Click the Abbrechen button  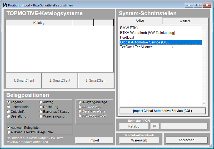pos(186,140)
